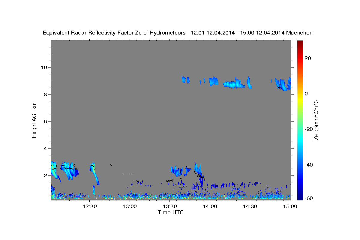The width and height of the screenshot is (360, 240).
Task: Click the 13:30 time tick label
Action: 170,206
